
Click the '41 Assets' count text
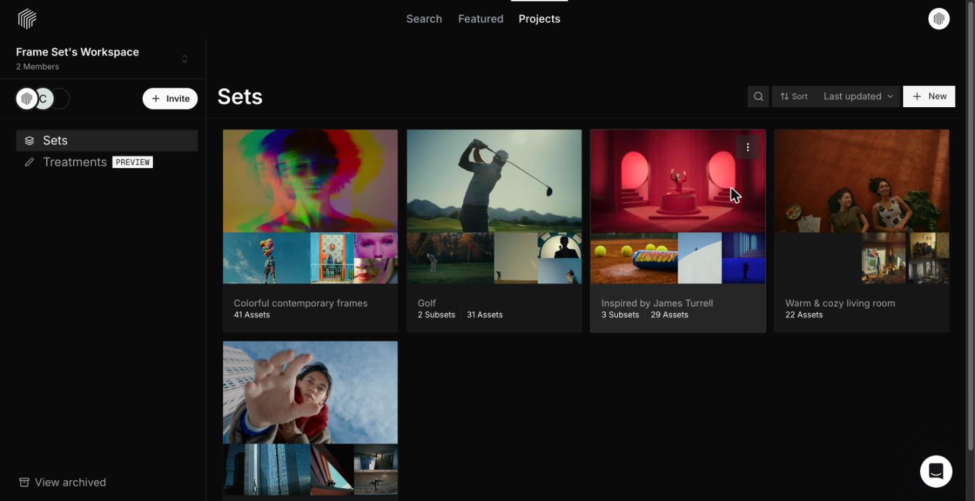252,315
